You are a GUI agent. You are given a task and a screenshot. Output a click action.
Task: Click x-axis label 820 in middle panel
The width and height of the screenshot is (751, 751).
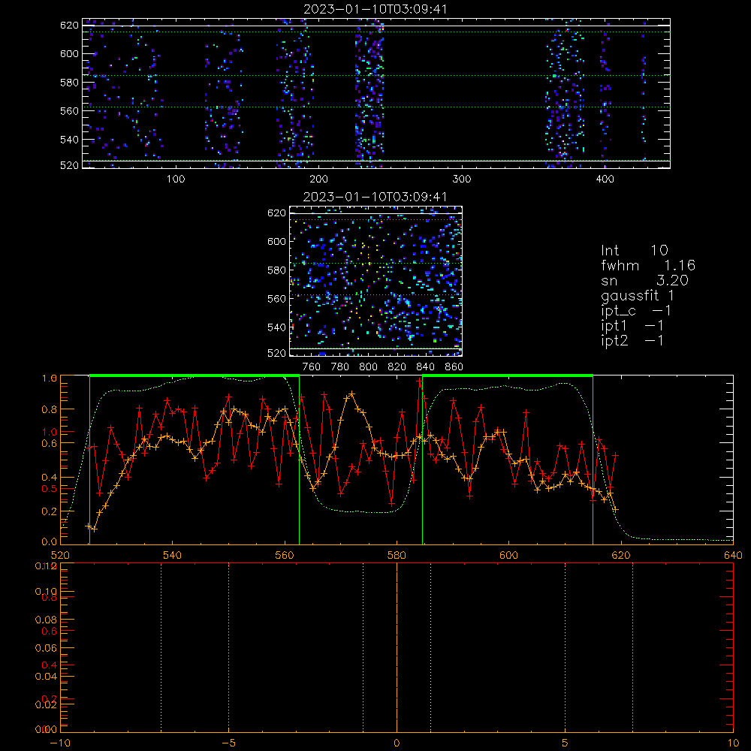(x=397, y=367)
